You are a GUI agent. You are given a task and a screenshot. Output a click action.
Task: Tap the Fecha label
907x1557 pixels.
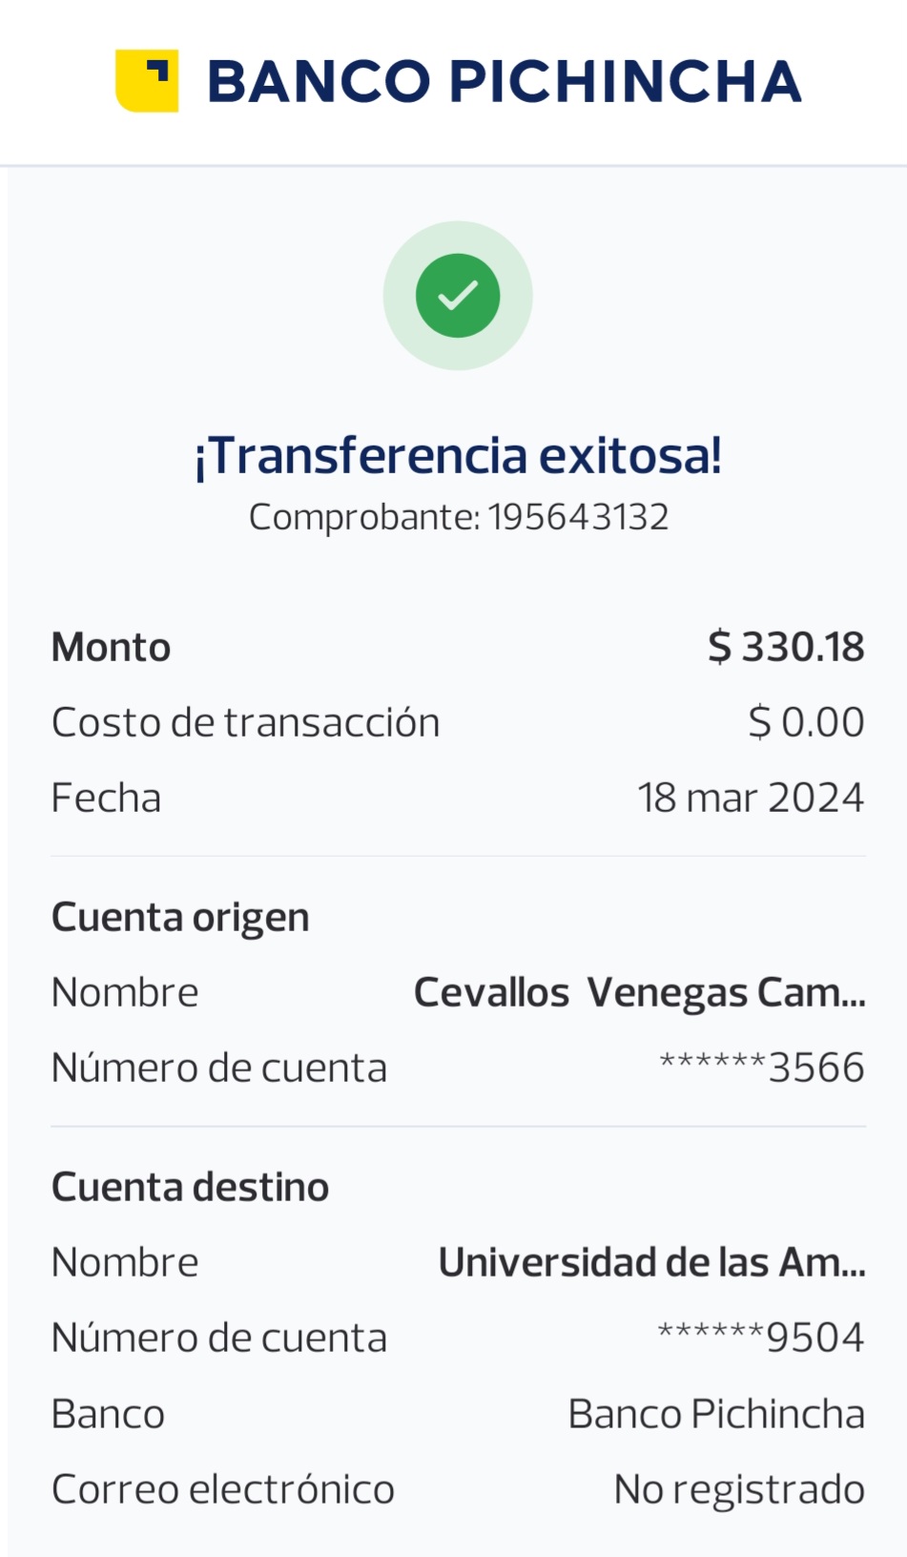point(106,798)
